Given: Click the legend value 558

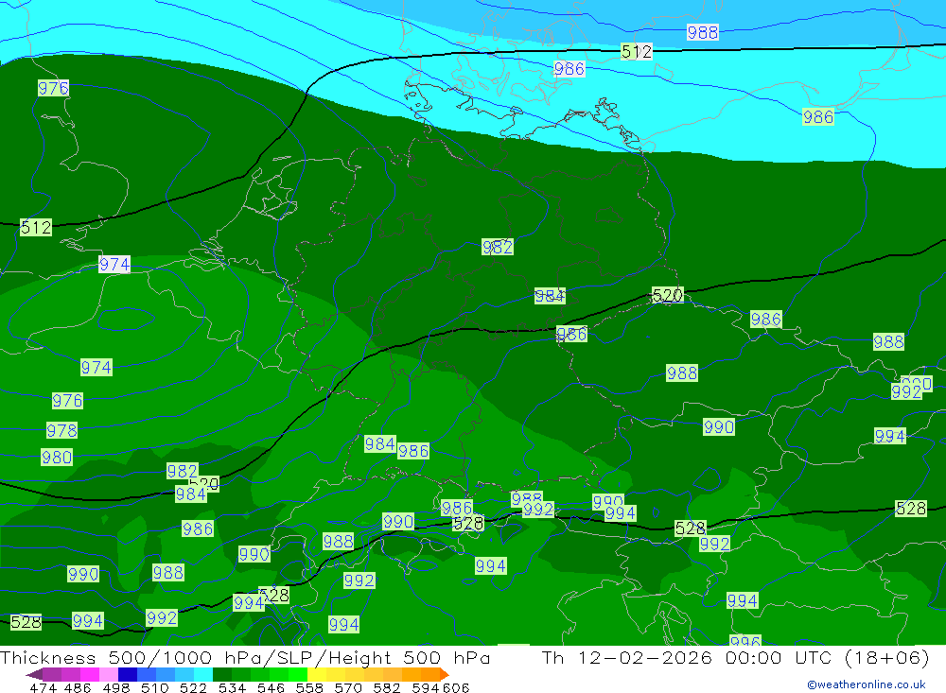Looking at the screenshot, I should click(309, 688).
